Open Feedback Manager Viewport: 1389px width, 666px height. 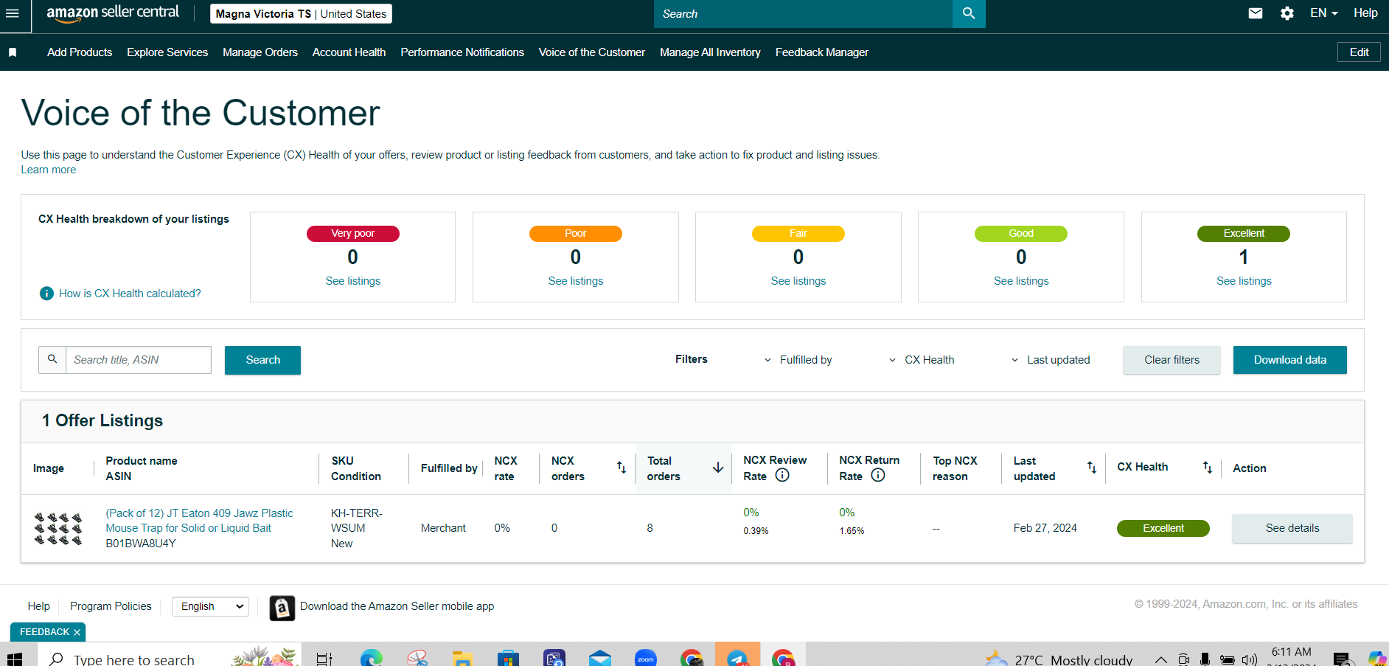pos(822,52)
